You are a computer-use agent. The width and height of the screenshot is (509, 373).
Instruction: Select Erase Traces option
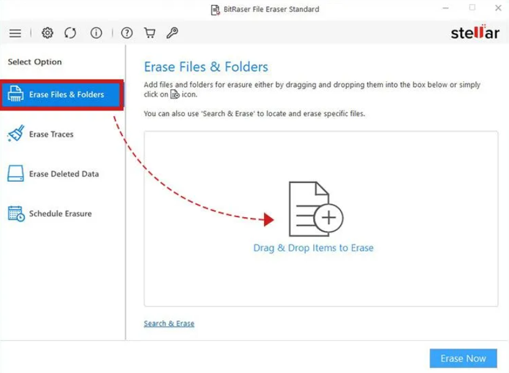(51, 134)
